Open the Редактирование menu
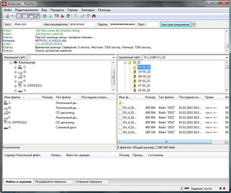The width and height of the screenshot is (231, 193). coord(26,10)
